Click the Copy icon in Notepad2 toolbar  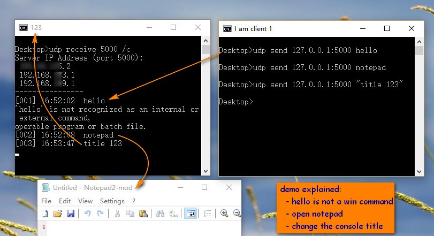tap(130, 214)
